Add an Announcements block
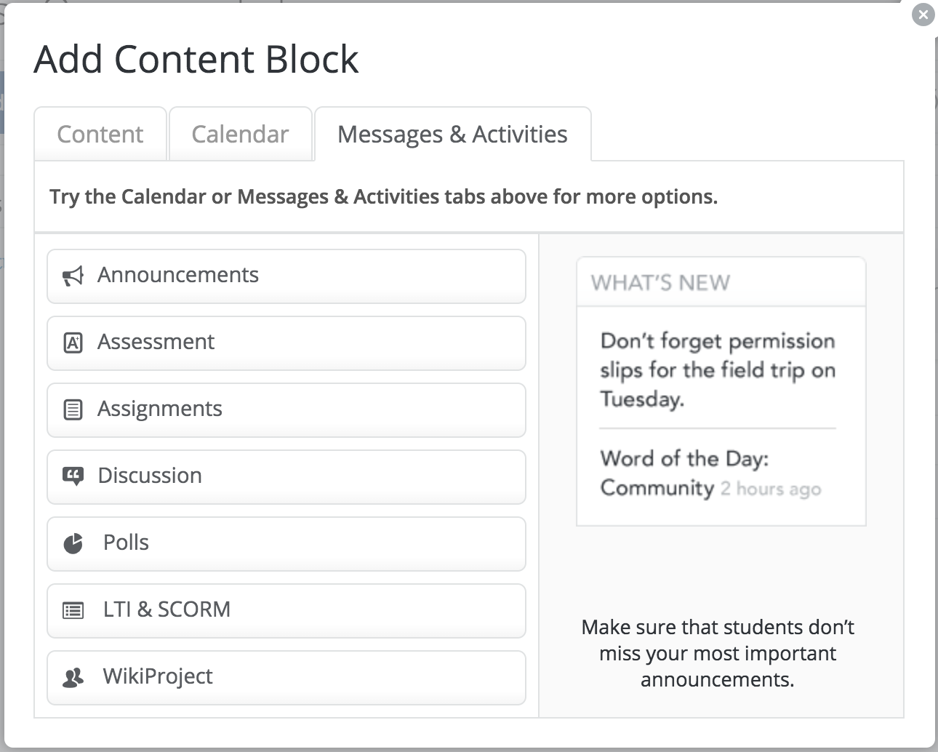938x752 pixels. [x=286, y=276]
